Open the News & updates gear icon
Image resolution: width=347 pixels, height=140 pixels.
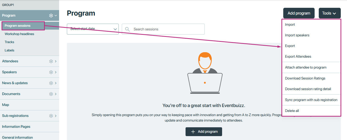51,83
